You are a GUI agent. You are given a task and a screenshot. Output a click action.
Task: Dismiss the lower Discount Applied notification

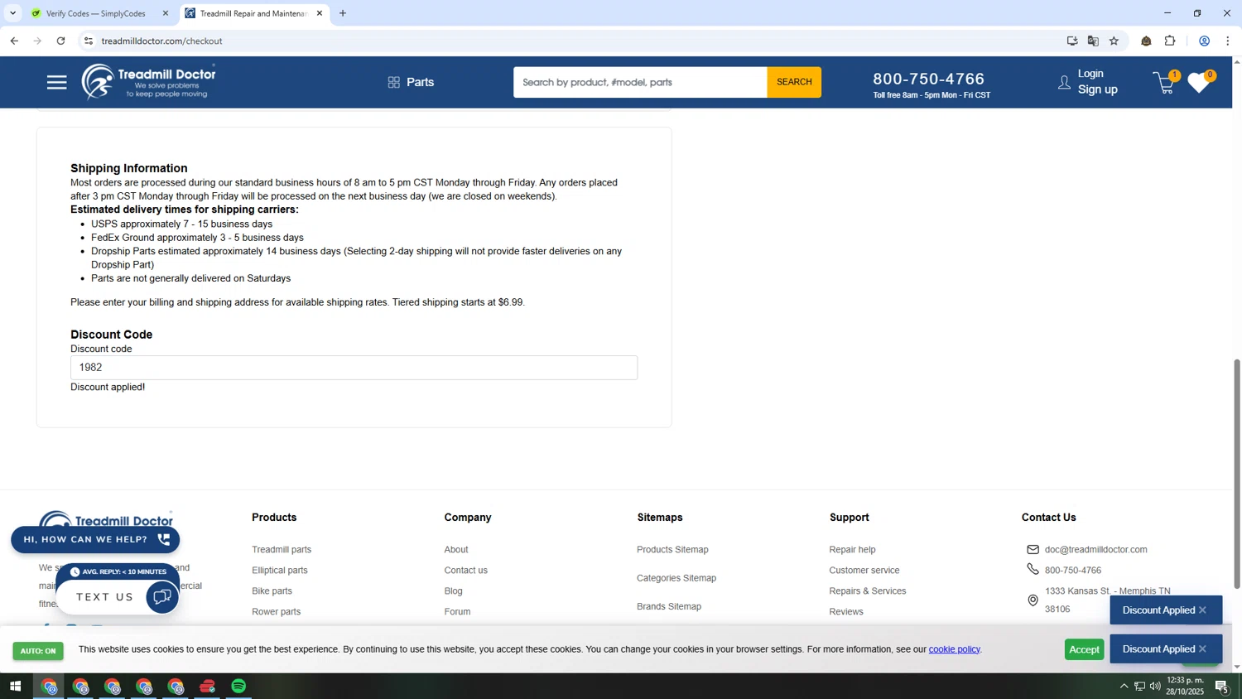pyautogui.click(x=1202, y=649)
